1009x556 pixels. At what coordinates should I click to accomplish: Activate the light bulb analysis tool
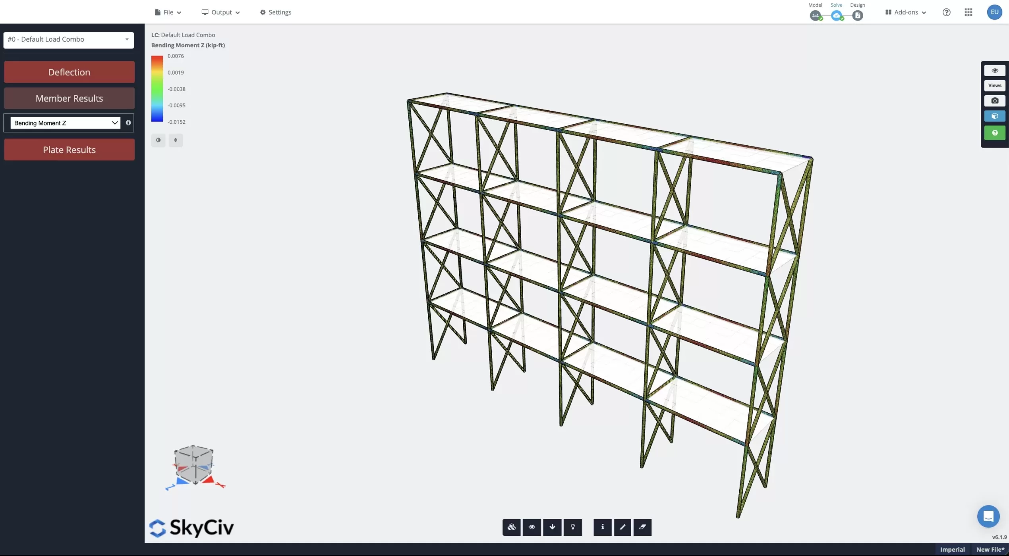[573, 527]
